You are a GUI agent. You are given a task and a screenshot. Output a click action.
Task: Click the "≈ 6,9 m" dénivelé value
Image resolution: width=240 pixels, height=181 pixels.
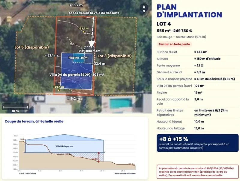(x=199, y=72)
